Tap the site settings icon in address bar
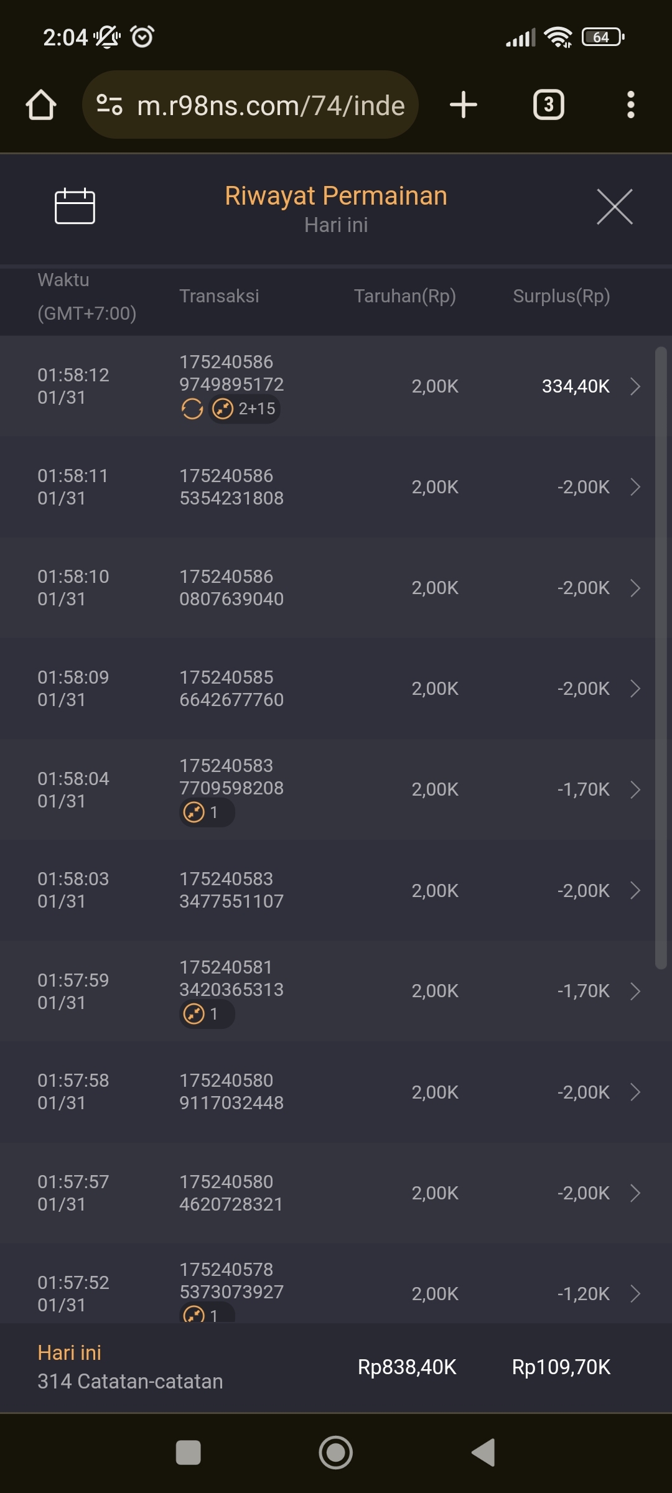Viewport: 672px width, 1493px height. pyautogui.click(x=110, y=105)
